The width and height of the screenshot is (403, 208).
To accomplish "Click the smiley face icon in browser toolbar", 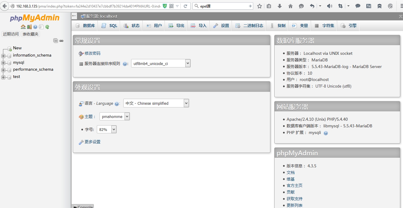I will pyautogui.click(x=301, y=6).
